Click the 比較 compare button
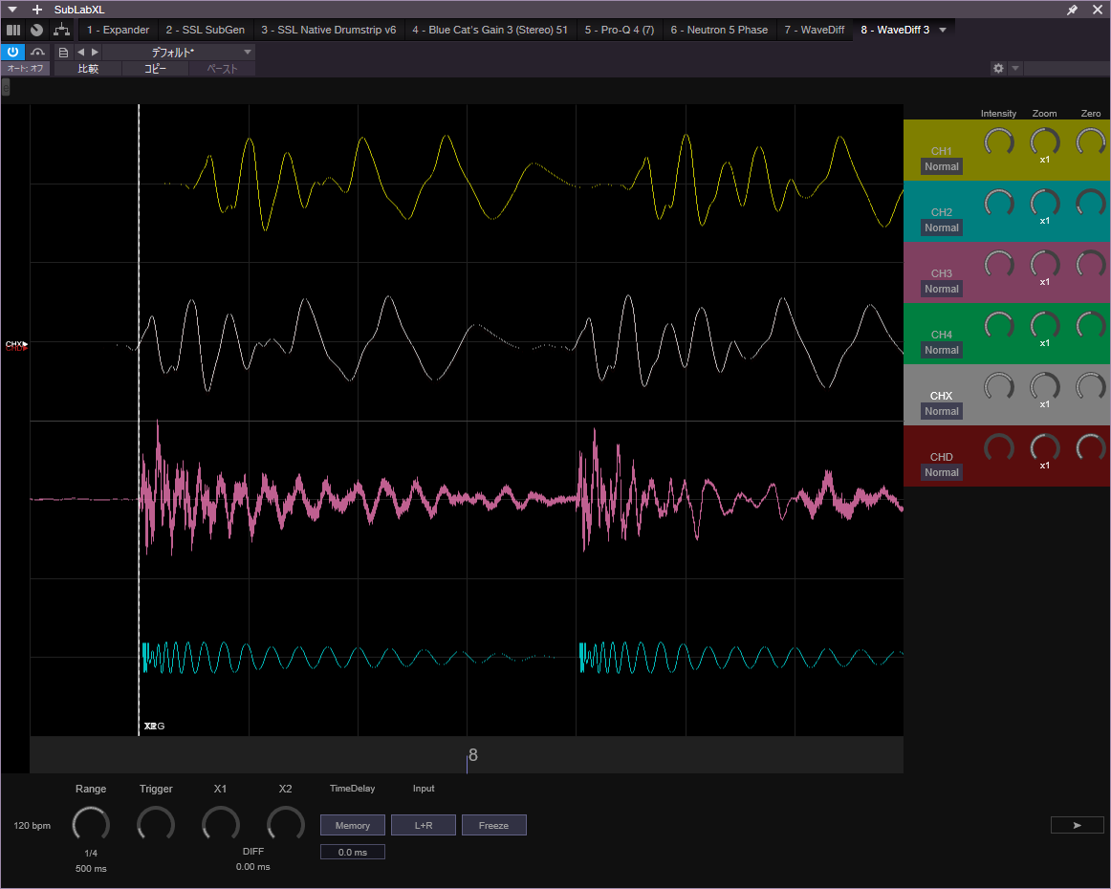 coord(88,69)
